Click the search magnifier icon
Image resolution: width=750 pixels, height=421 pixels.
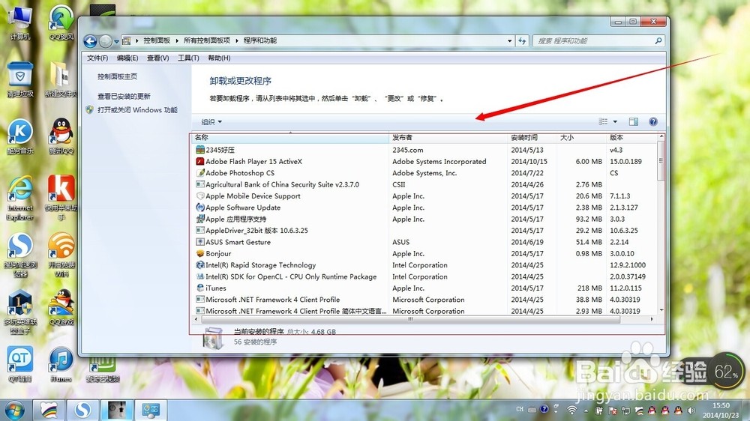658,41
